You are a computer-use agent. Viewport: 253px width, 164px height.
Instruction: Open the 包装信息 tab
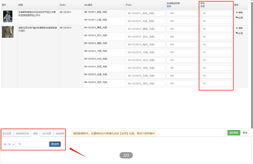[60, 133]
